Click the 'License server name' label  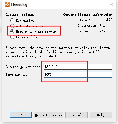(x=24, y=67)
